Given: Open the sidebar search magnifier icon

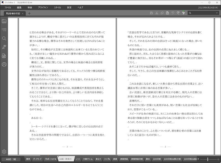Looking at the screenshot, I should (4, 38).
